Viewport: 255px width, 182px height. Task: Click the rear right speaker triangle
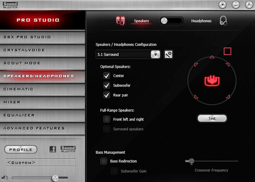click(x=228, y=96)
